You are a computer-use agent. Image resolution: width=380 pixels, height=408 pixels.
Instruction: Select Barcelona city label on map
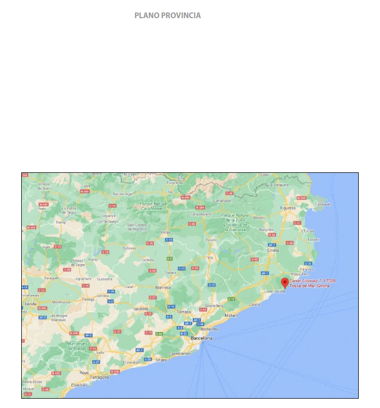pyautogui.click(x=202, y=338)
